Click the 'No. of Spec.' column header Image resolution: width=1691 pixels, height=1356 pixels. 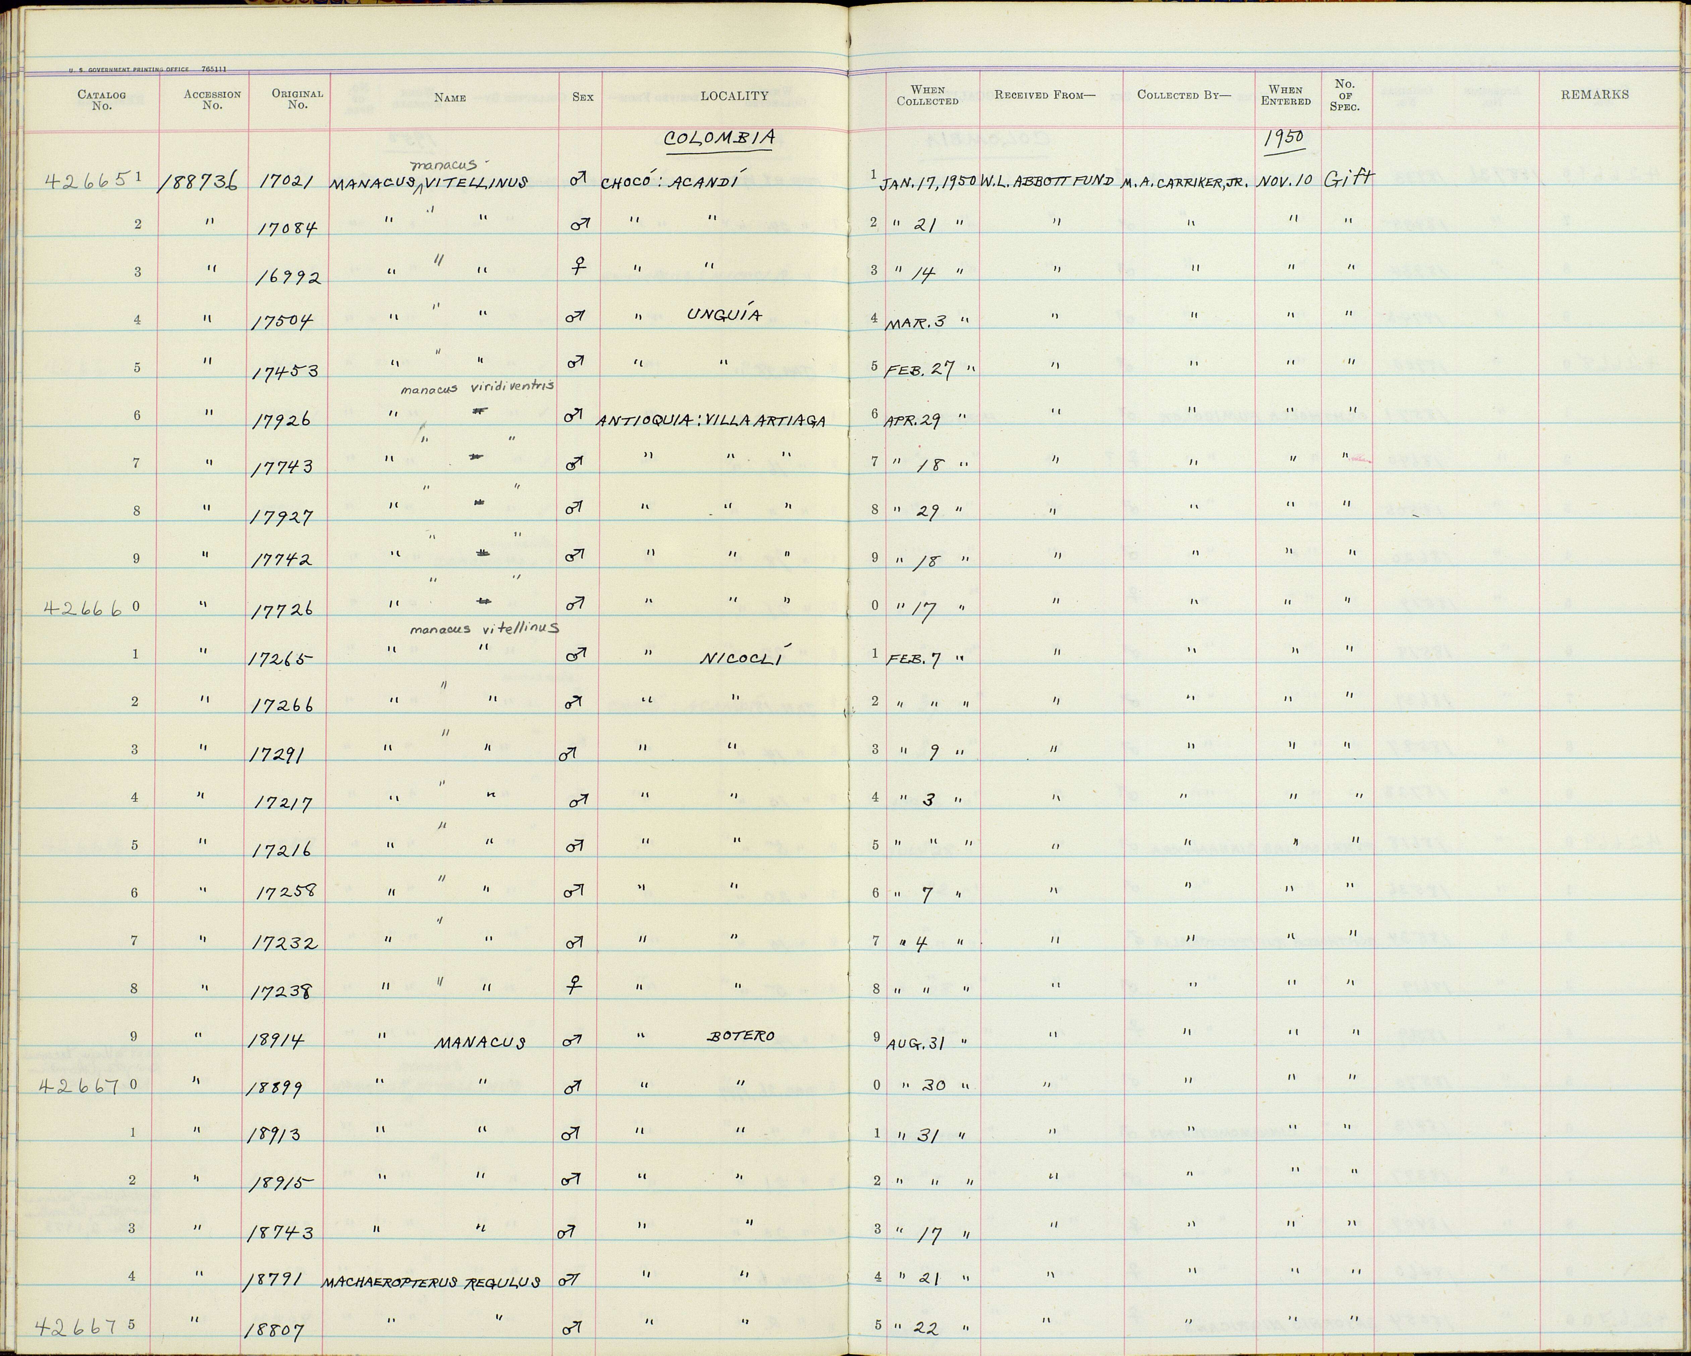(1344, 95)
